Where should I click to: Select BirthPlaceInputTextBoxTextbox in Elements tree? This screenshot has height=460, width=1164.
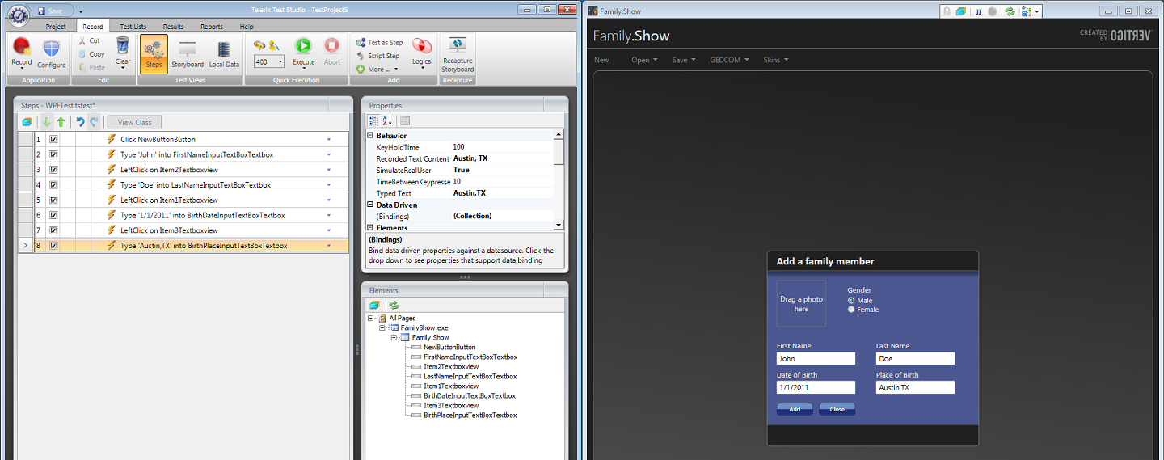click(470, 415)
